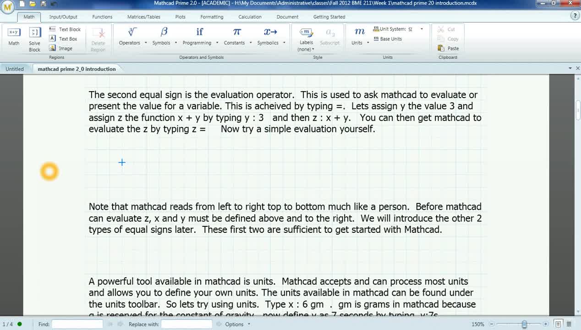This screenshot has width=581, height=330.
Task: Paste from the clipboard
Action: [448, 48]
